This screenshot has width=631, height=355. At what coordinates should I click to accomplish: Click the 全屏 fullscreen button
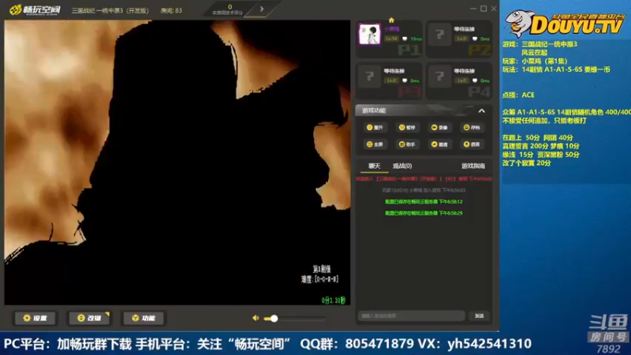pyautogui.click(x=375, y=144)
